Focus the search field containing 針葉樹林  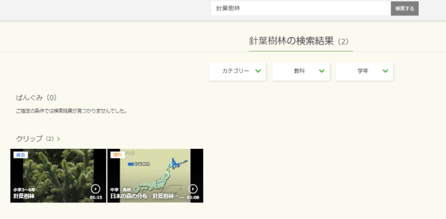click(x=301, y=9)
